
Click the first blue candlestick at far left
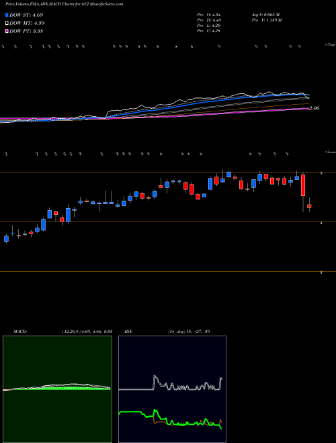(6, 239)
